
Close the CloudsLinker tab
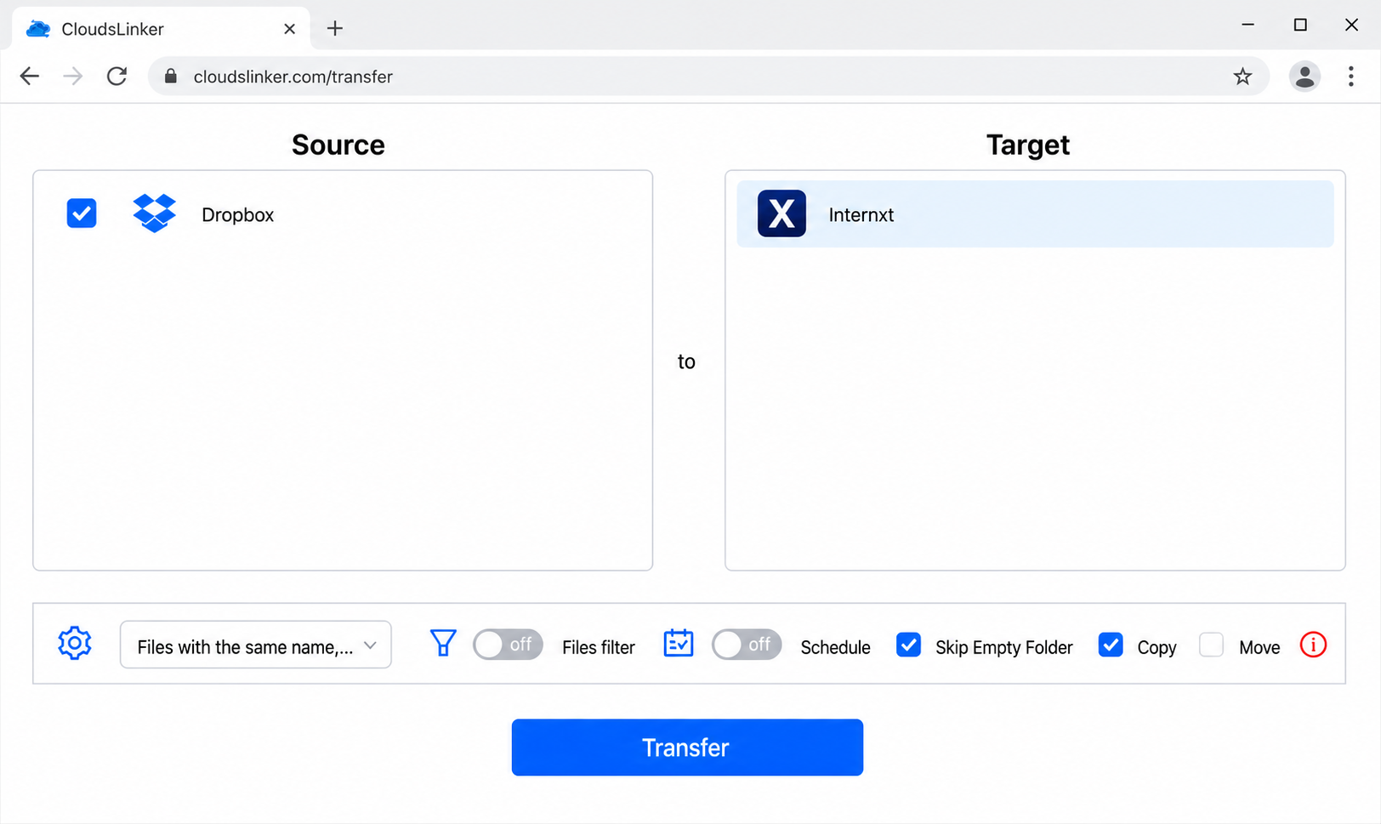click(x=289, y=29)
